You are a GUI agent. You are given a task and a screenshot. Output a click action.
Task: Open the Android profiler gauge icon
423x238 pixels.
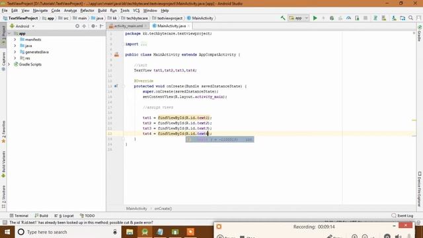pyautogui.click(x=348, y=18)
